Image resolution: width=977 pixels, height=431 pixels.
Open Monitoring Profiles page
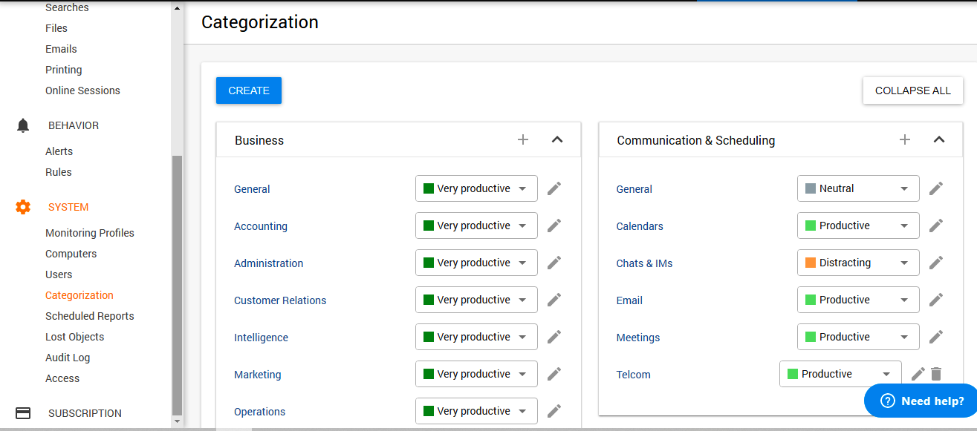(90, 233)
